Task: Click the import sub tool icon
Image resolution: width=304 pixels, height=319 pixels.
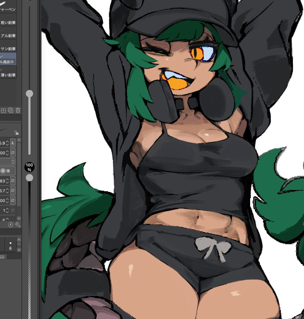Action: [x=3, y=110]
